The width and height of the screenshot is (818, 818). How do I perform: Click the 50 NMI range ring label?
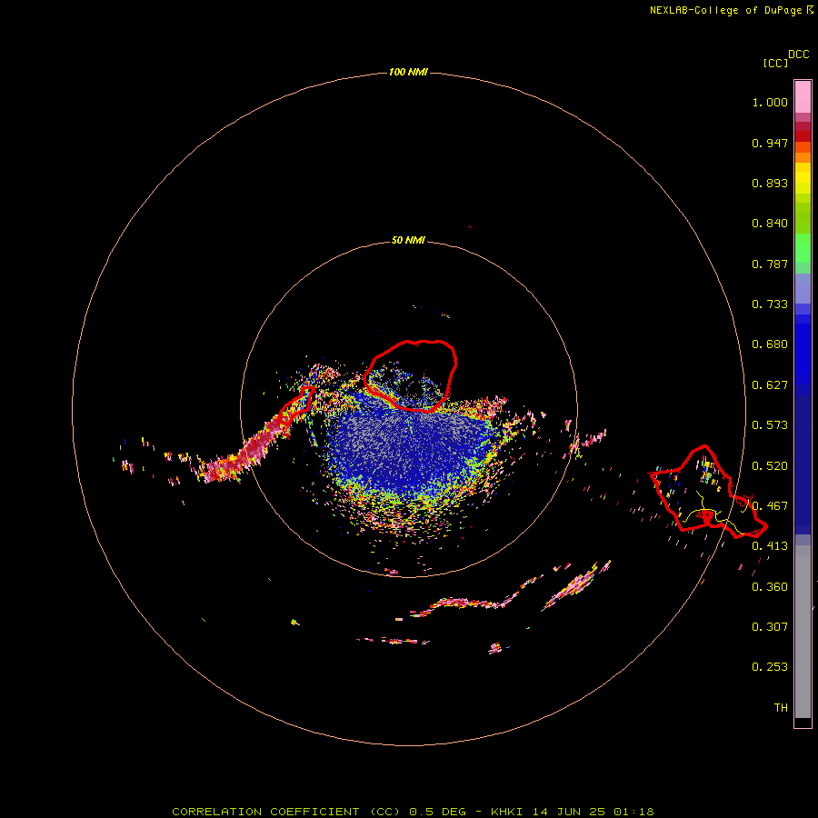408,240
